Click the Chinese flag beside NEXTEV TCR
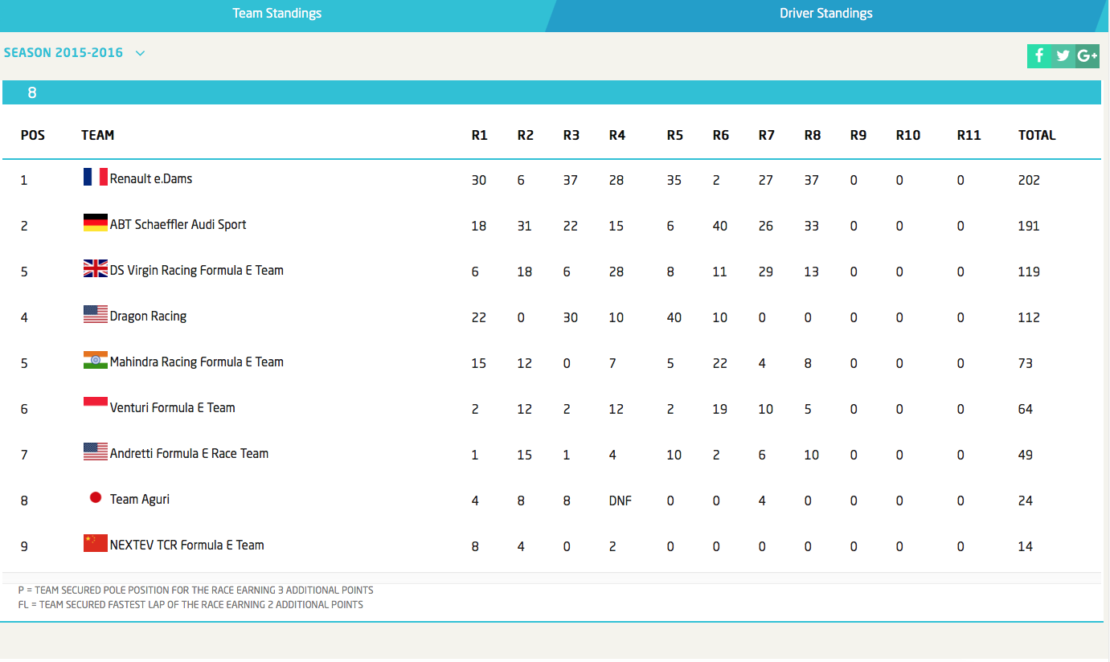Image resolution: width=1110 pixels, height=662 pixels. click(96, 543)
